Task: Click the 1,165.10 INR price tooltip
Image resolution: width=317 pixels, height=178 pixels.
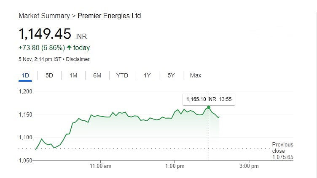Action: pos(209,99)
